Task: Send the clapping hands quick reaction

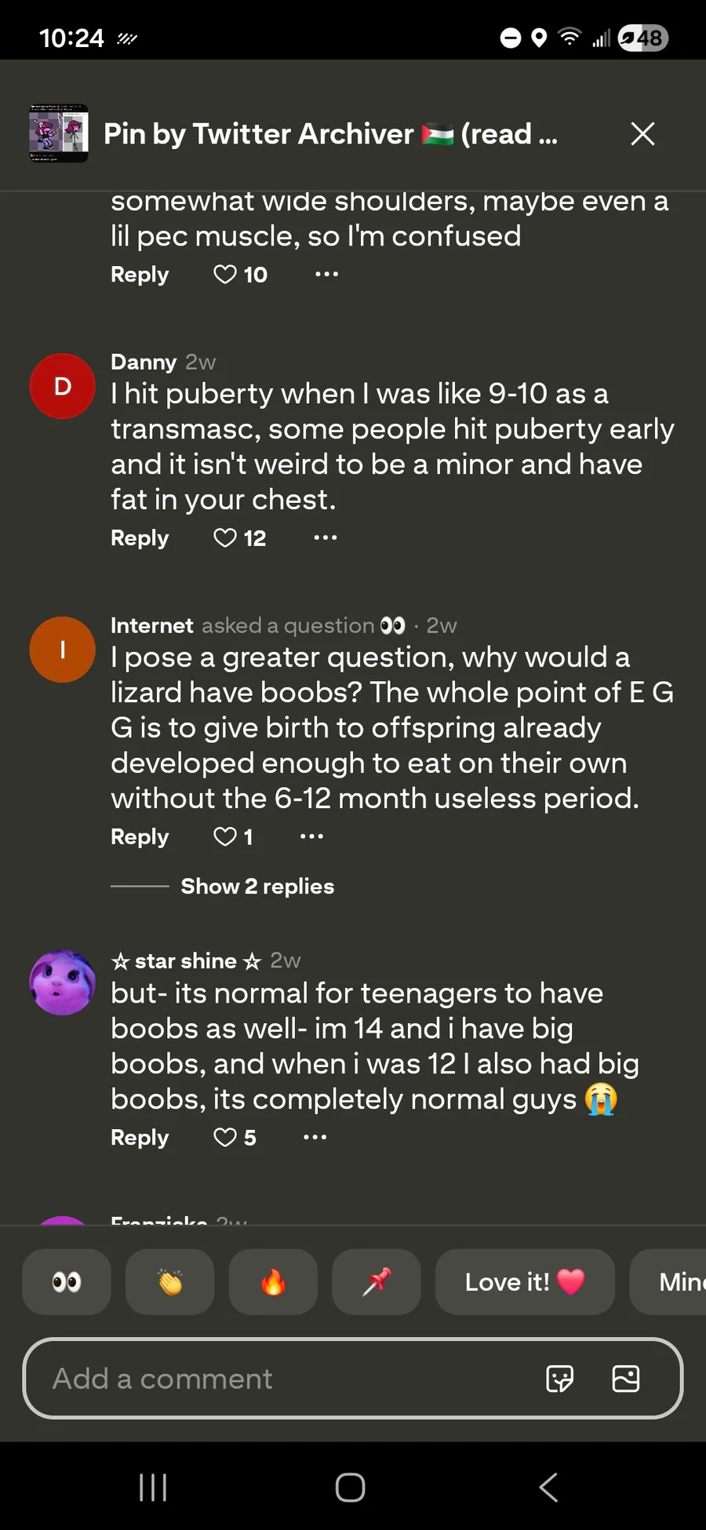Action: click(x=170, y=1282)
